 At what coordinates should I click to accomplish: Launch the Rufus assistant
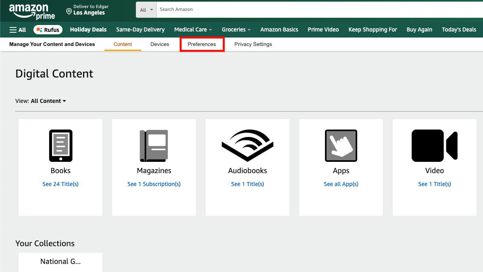coord(48,29)
